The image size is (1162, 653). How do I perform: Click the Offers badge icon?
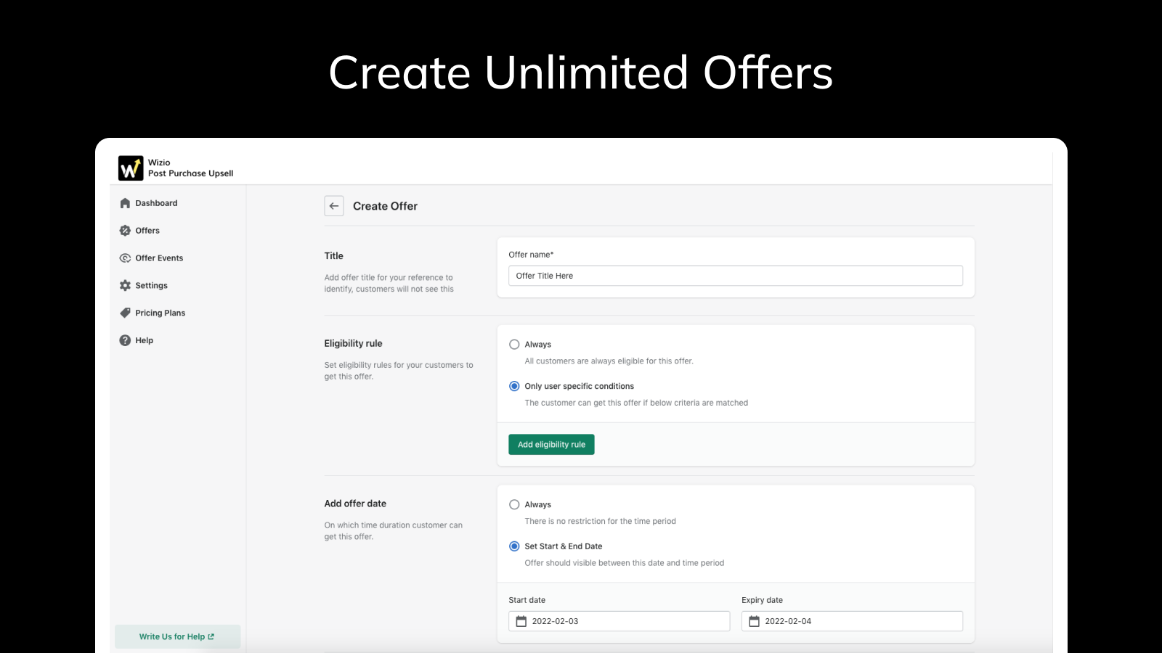(x=125, y=230)
